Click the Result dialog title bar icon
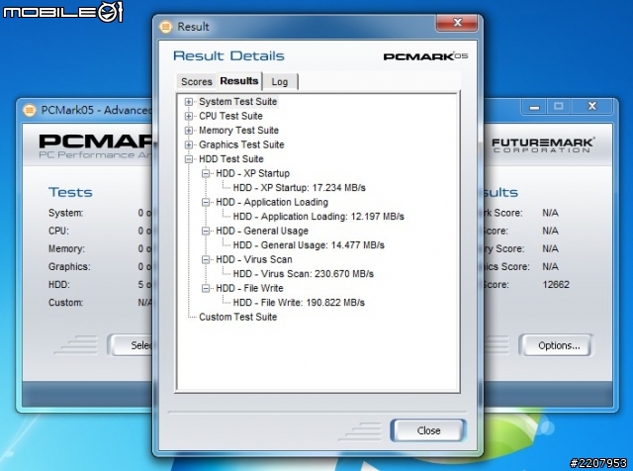Viewport: 633px width, 471px height. [x=165, y=27]
